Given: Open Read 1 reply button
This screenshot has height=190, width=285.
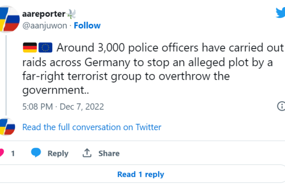Looking at the screenshot, I should [141, 174].
